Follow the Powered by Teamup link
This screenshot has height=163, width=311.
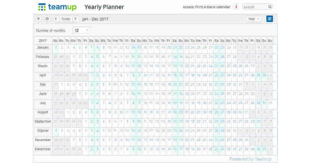[250, 159]
